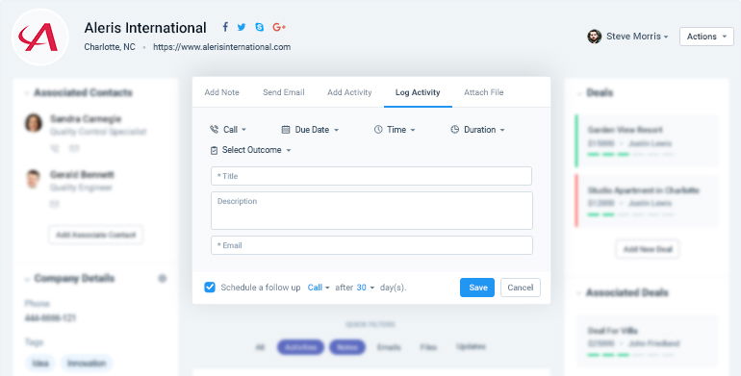Screen dimensions: 741x376
Task: Open the Actions dropdown menu
Action: click(706, 37)
